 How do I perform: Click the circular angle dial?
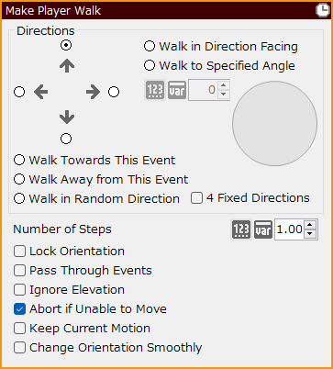(x=274, y=124)
